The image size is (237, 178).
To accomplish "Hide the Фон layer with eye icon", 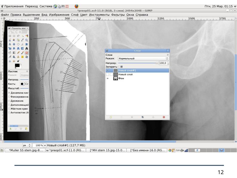I will [107, 79].
